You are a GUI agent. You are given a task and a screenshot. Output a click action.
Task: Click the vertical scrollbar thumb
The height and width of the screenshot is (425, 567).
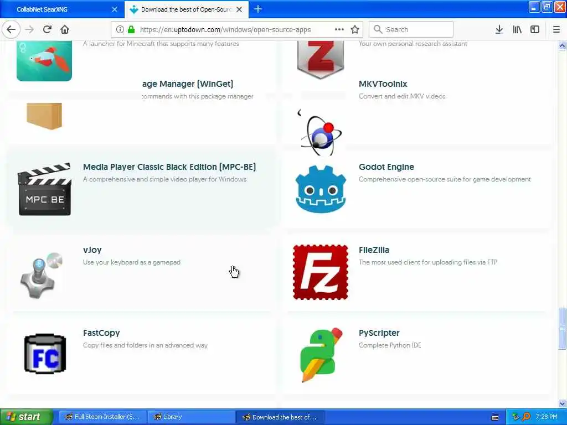tap(562, 329)
